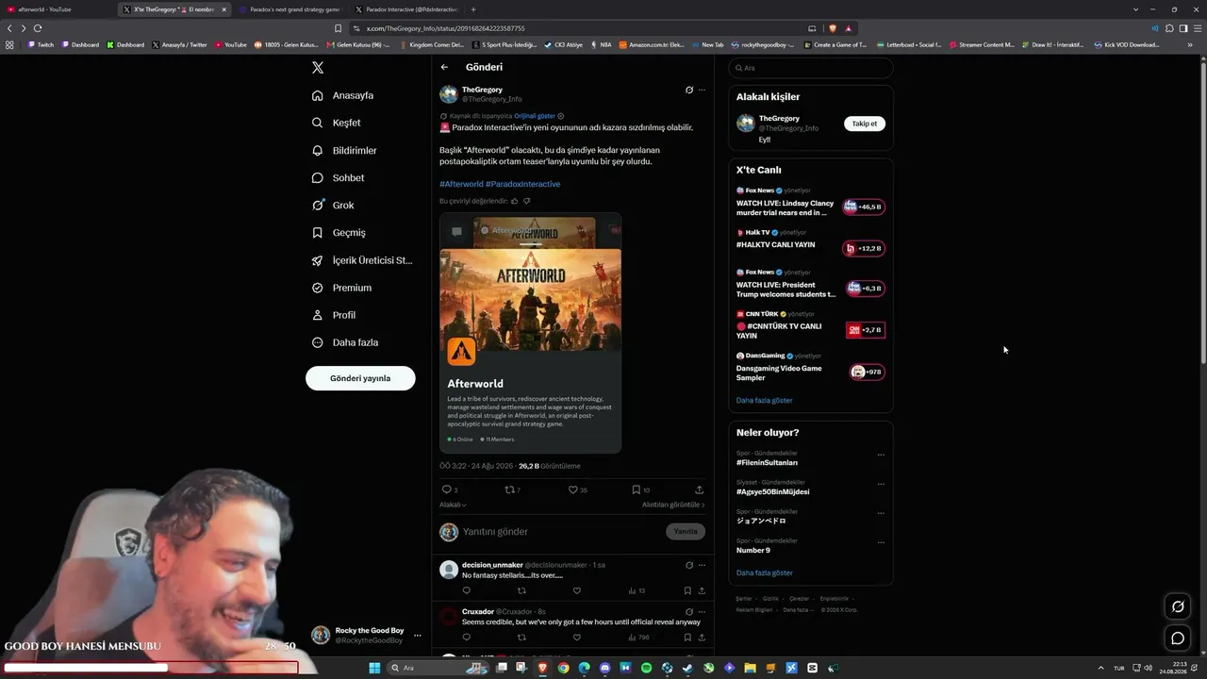Click Orijinali göster to show original
Screen dimensions: 1207x679
(x=535, y=116)
